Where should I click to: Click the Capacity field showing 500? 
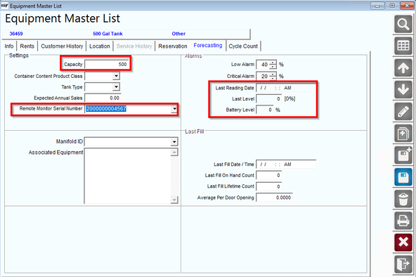[107, 64]
